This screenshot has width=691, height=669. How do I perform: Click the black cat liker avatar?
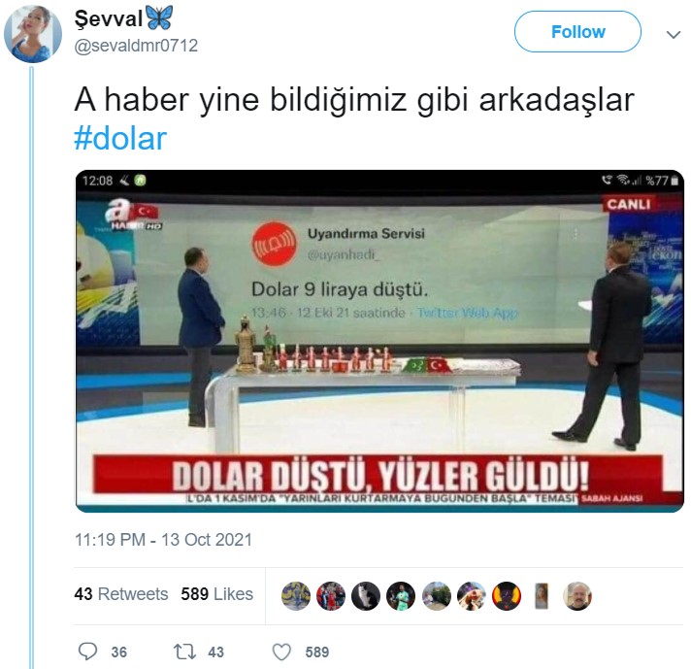366,596
